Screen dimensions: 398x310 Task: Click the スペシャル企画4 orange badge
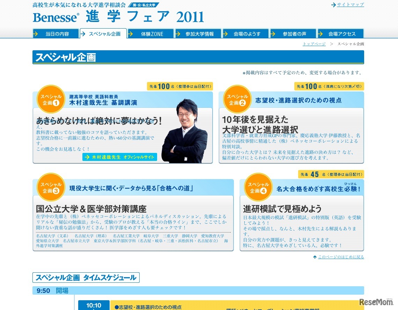pyautogui.click(x=258, y=187)
